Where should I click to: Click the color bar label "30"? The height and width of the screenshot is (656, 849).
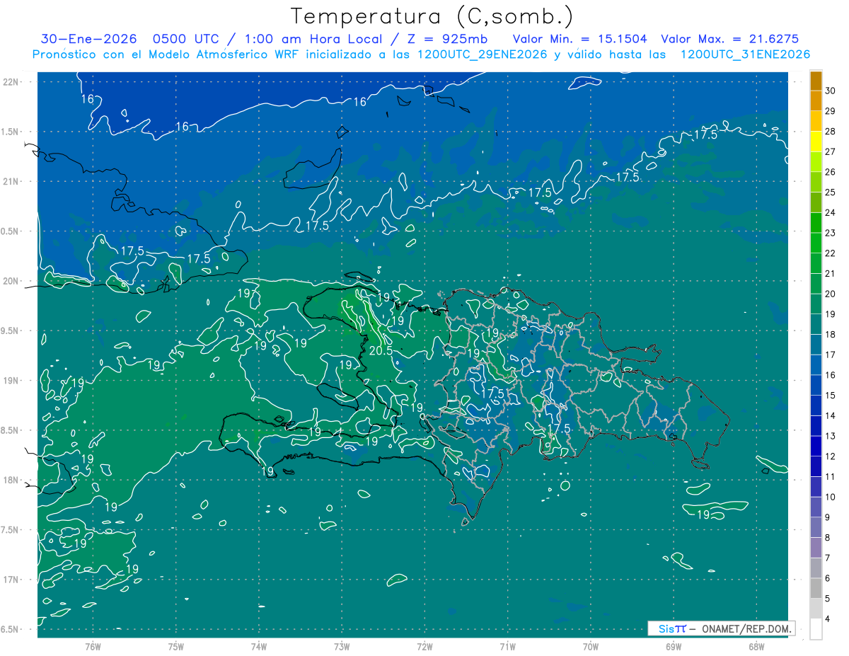tap(831, 91)
